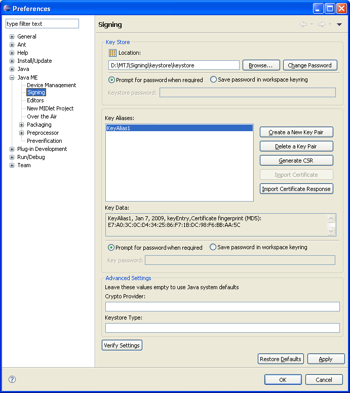Click the keystore location icon
Screen dimensions: 350x393
tap(112, 53)
